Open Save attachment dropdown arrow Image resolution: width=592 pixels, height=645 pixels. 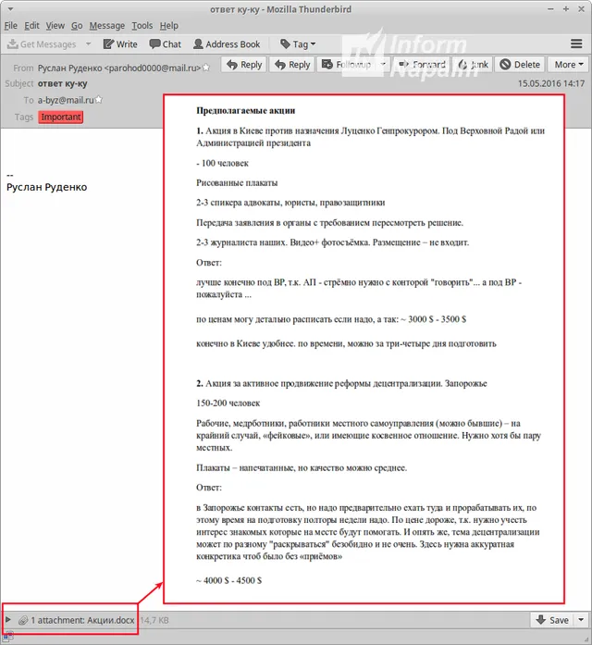pos(580,620)
